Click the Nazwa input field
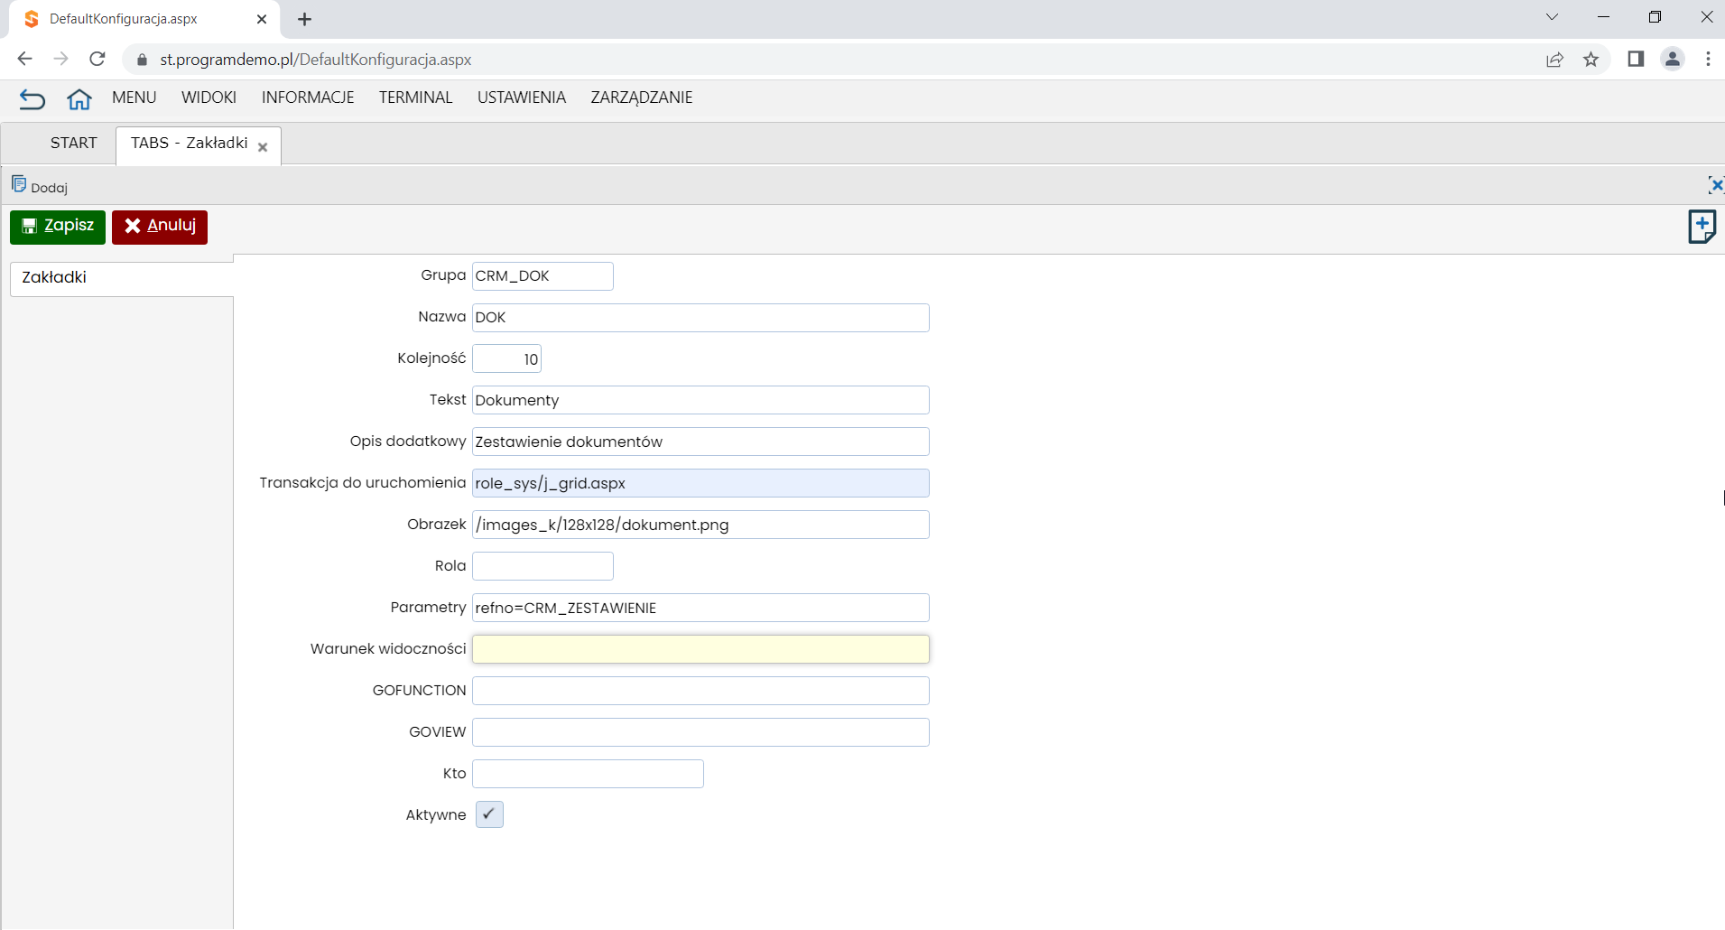 (700, 318)
